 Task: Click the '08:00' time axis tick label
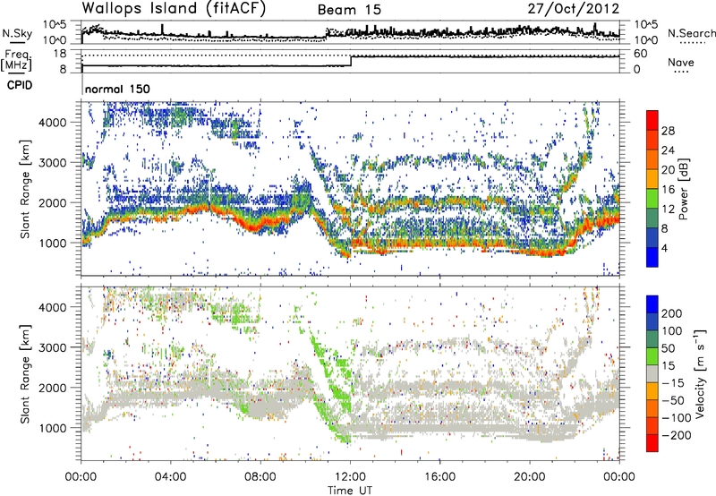pos(260,477)
